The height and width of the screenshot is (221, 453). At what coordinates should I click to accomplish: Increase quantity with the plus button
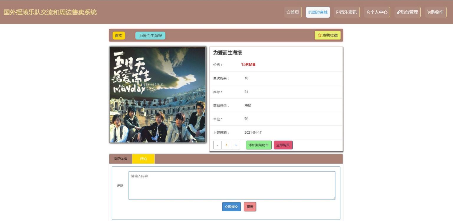(236, 145)
